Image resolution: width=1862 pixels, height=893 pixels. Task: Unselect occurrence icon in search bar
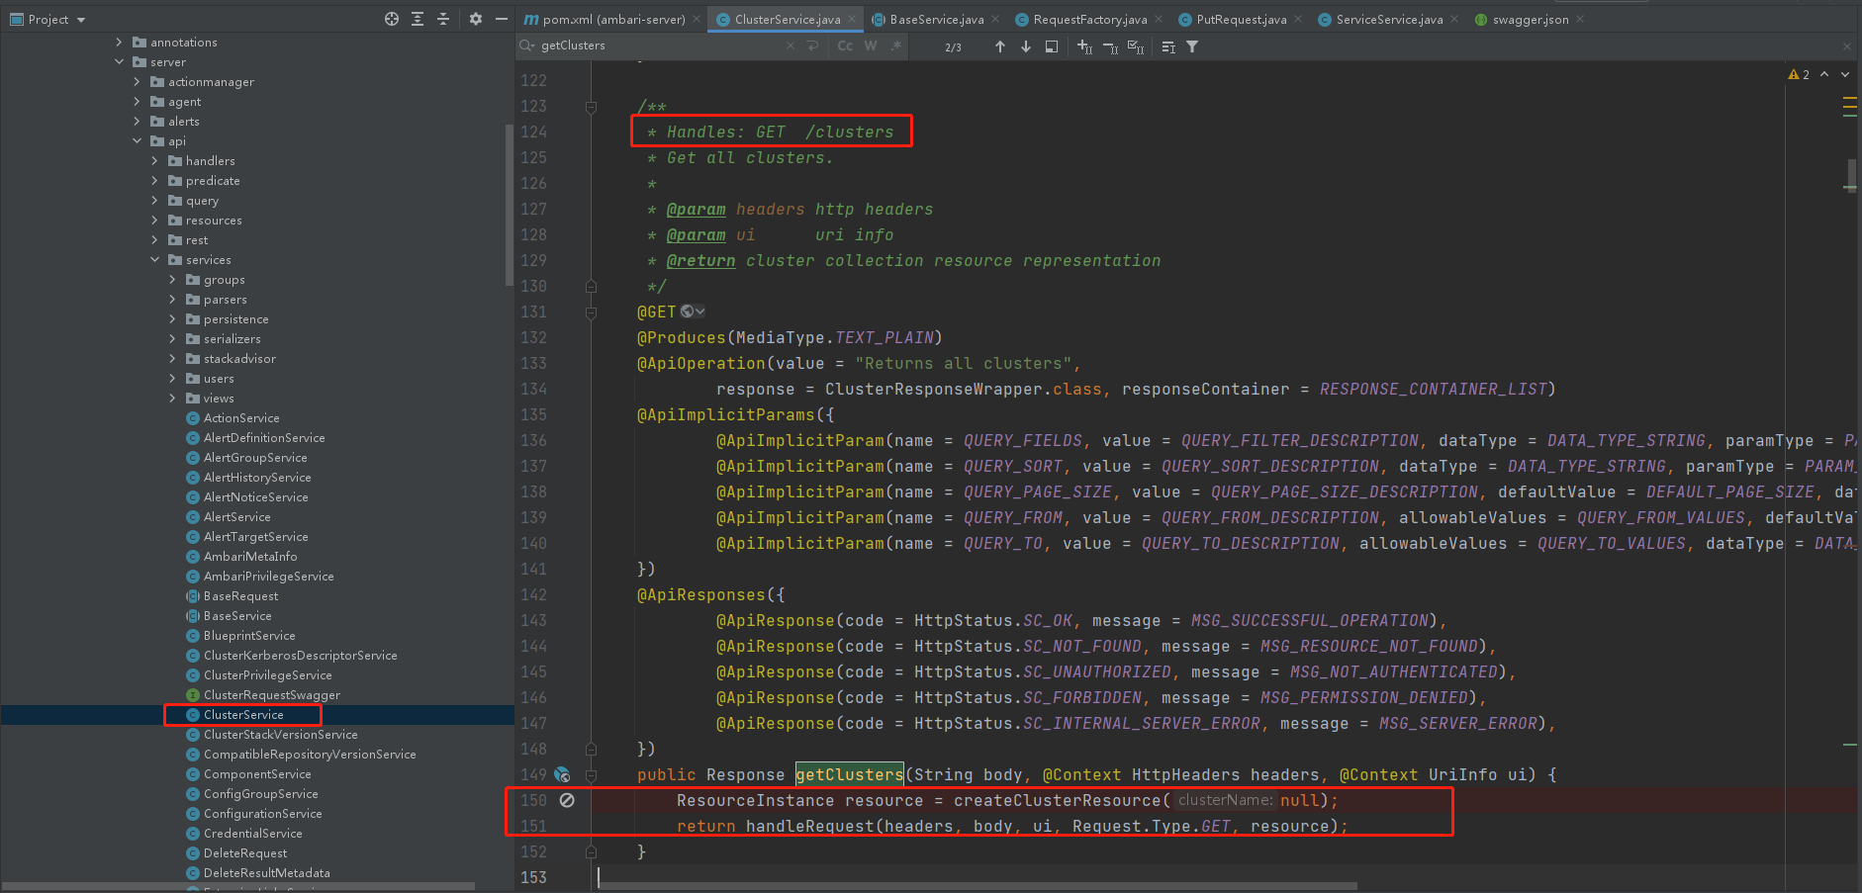coord(1110,46)
